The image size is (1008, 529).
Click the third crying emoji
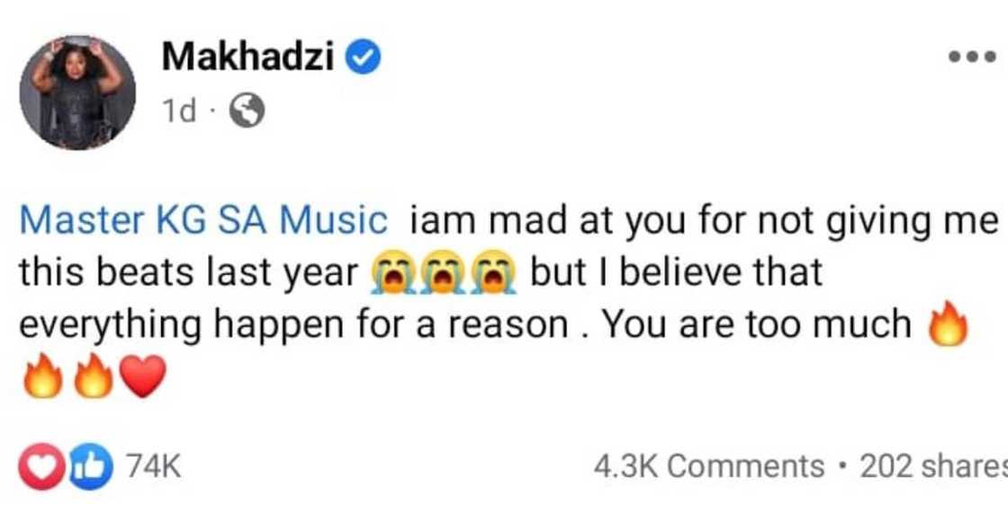(x=497, y=272)
